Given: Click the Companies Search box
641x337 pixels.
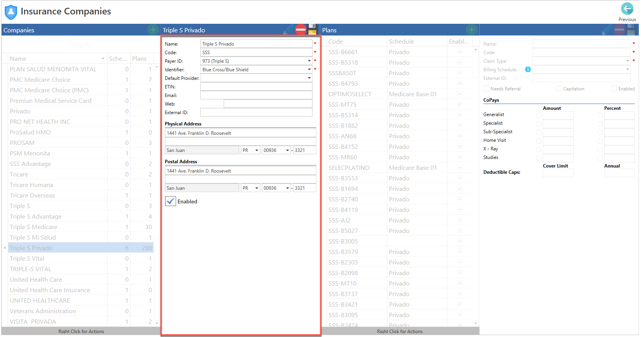Looking at the screenshot, I should click(113, 45).
